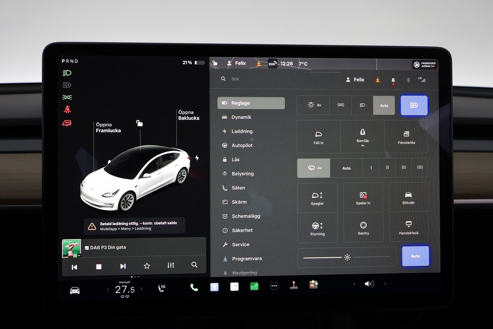
Task: Open the Bluetooth app in the bottom dock
Action: pos(214,287)
